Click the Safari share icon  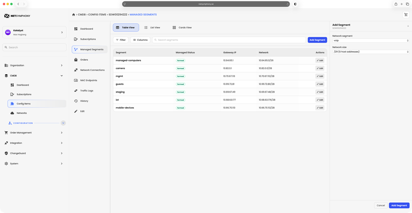(x=396, y=4)
